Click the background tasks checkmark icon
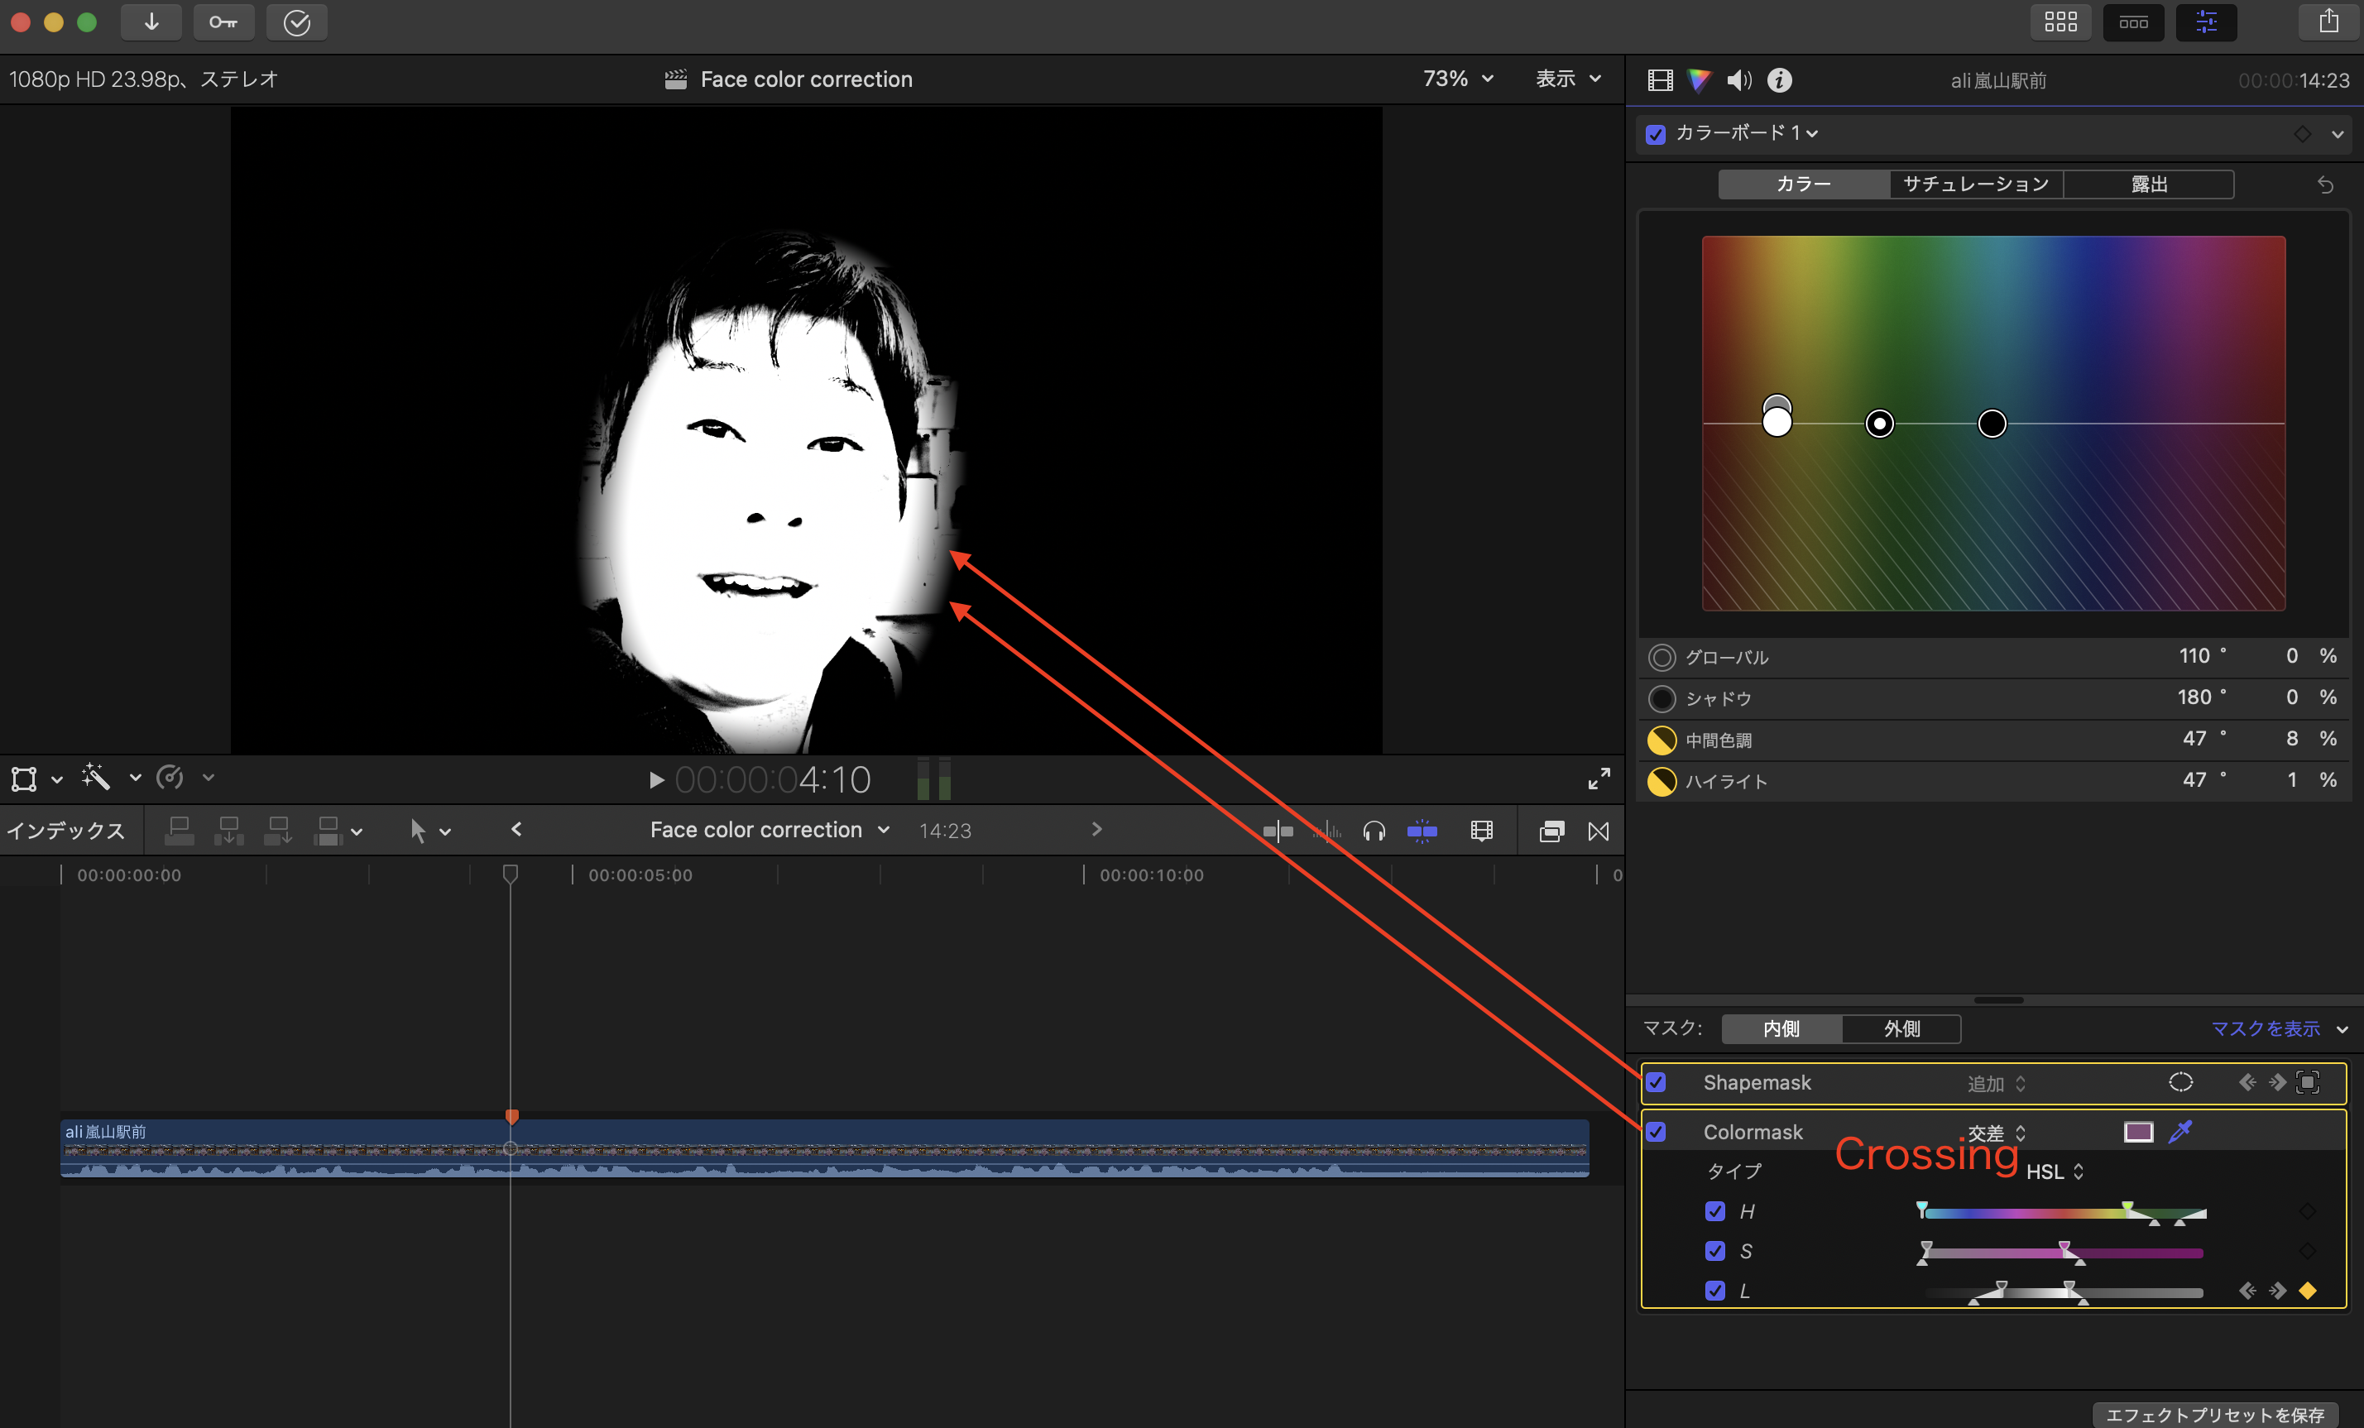The image size is (2364, 1428). (x=296, y=22)
